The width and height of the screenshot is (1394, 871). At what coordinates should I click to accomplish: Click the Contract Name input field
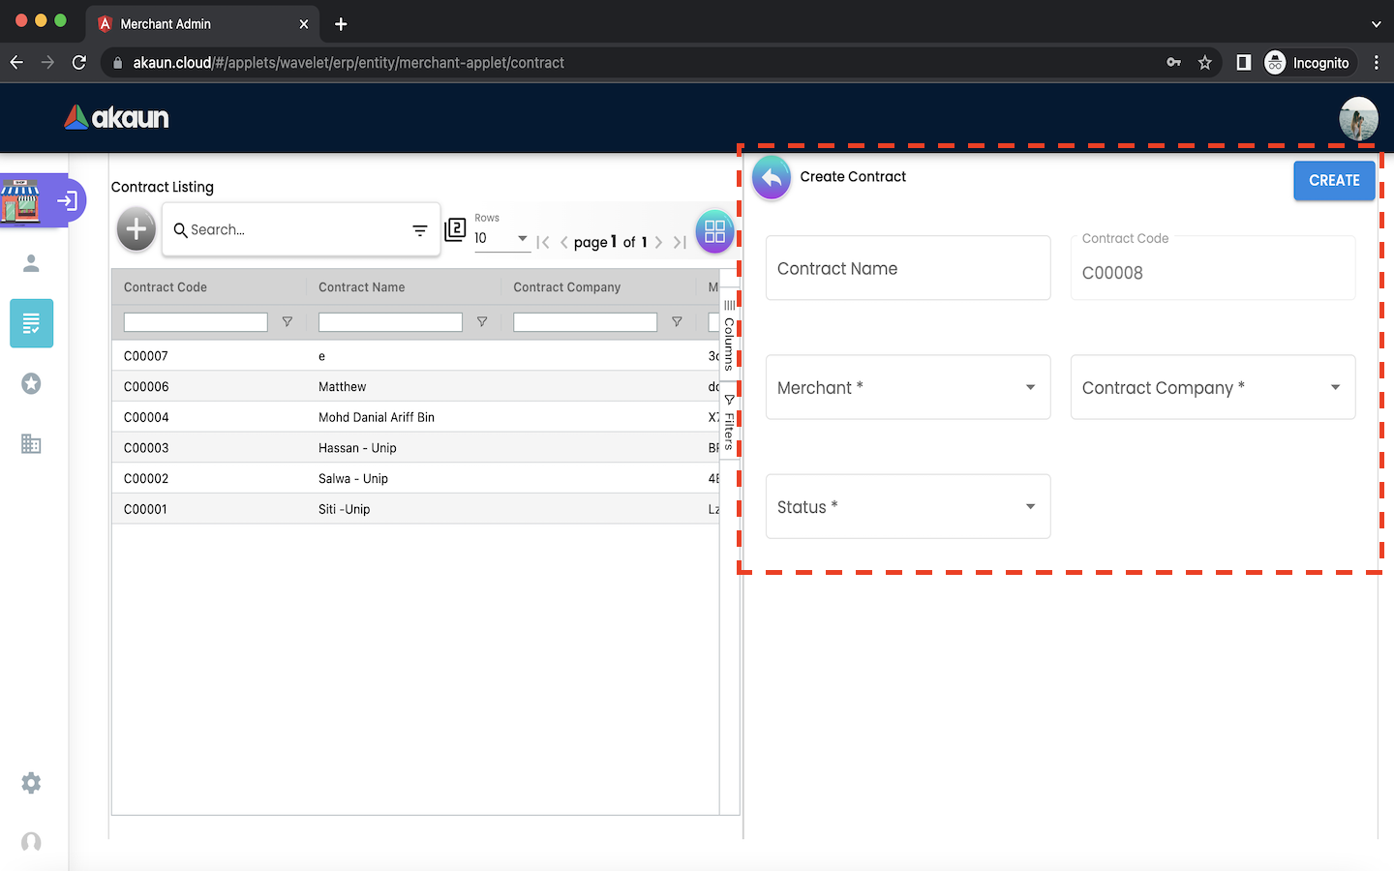[907, 269]
